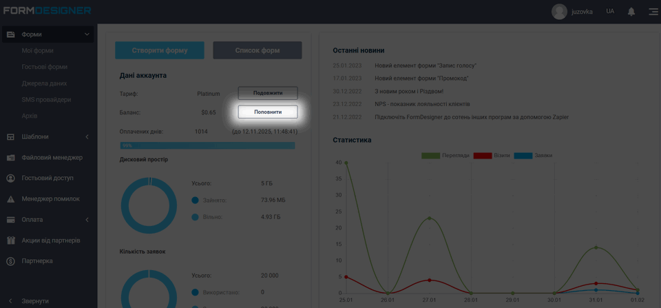This screenshot has height=308, width=661.
Task: Toggle Заявки series in chart legend
Action: coord(533,156)
